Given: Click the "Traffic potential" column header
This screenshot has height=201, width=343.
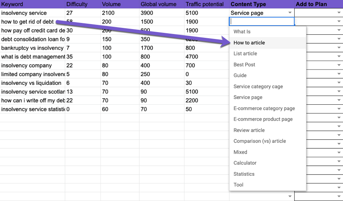Looking at the screenshot, I should point(205,4).
